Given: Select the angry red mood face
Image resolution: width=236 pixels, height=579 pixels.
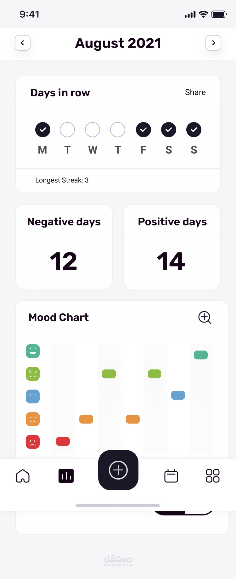Looking at the screenshot, I should tap(33, 441).
